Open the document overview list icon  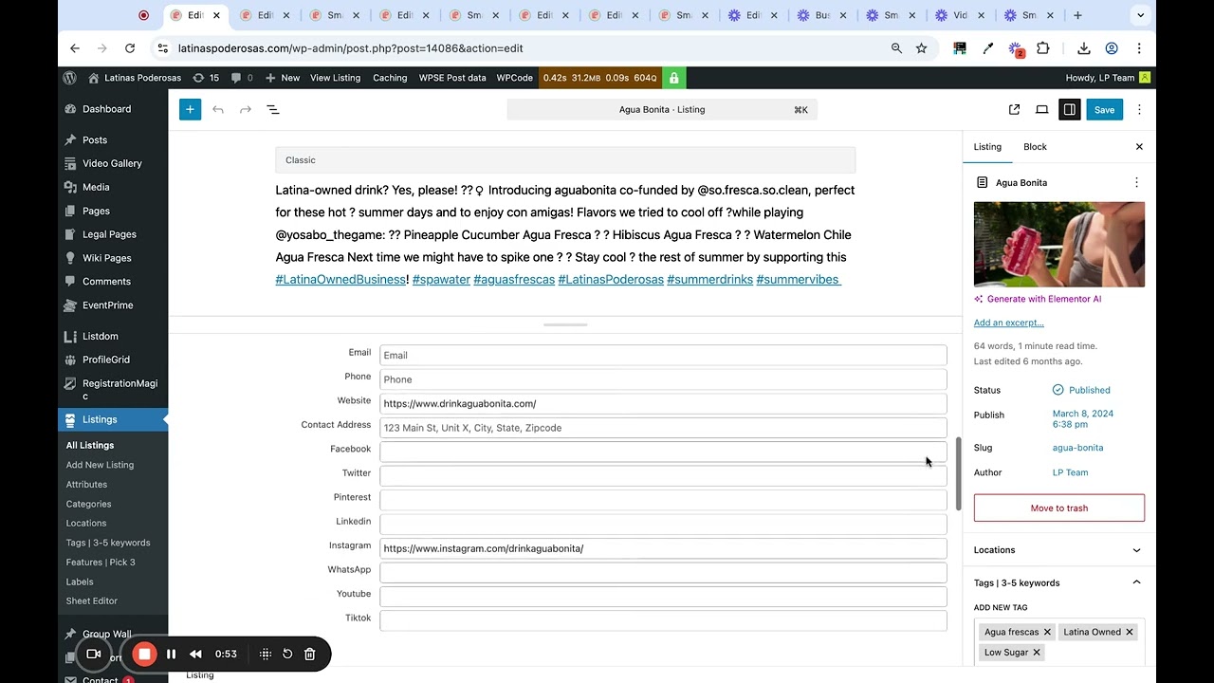point(273,109)
